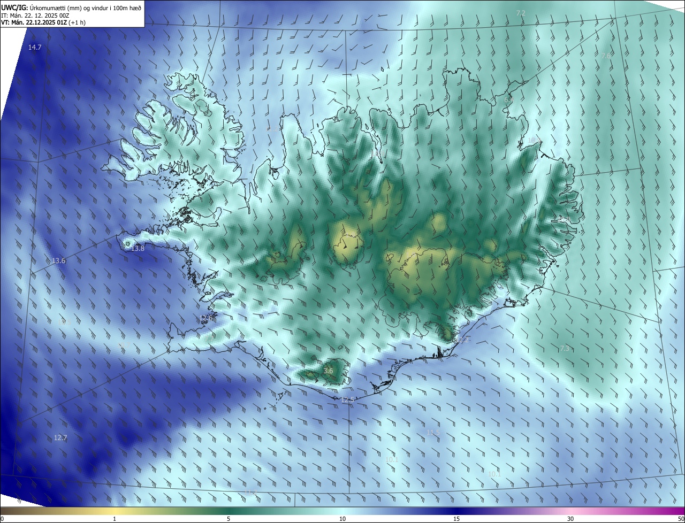Click the '1' tick label on the color scale
This screenshot has width=685, height=523.
pos(115,519)
